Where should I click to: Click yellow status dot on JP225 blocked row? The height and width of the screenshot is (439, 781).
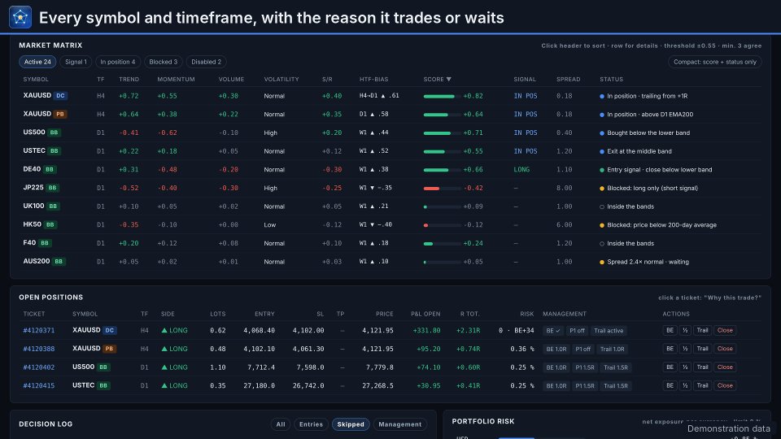[602, 188]
